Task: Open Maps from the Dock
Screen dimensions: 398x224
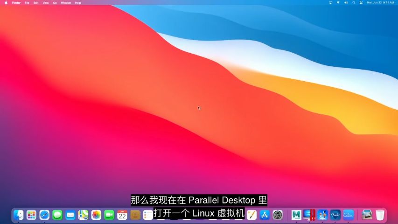Action: [x=84, y=215]
